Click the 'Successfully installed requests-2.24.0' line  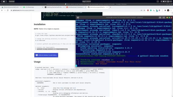[98, 54]
